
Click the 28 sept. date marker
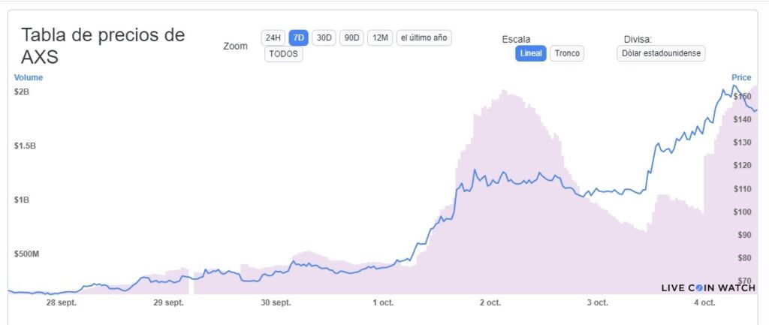(62, 302)
